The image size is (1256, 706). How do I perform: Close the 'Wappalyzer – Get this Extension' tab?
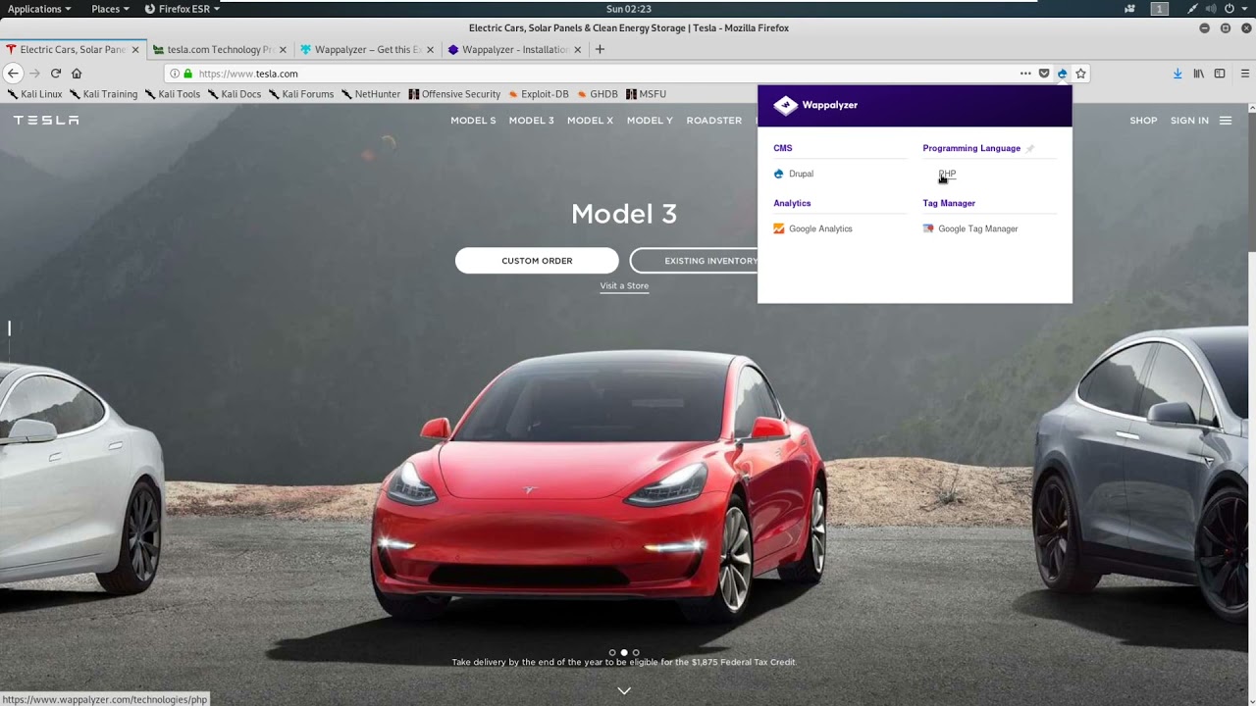430,49
